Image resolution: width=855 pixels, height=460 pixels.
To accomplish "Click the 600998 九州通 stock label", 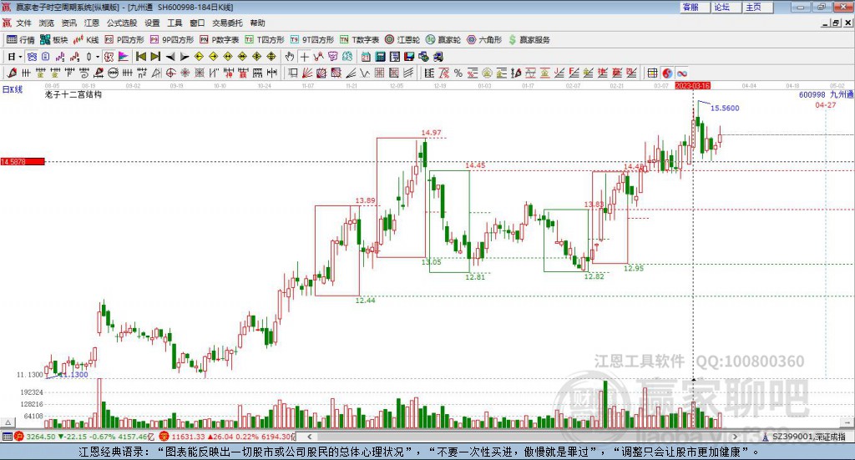I will pyautogui.click(x=826, y=94).
